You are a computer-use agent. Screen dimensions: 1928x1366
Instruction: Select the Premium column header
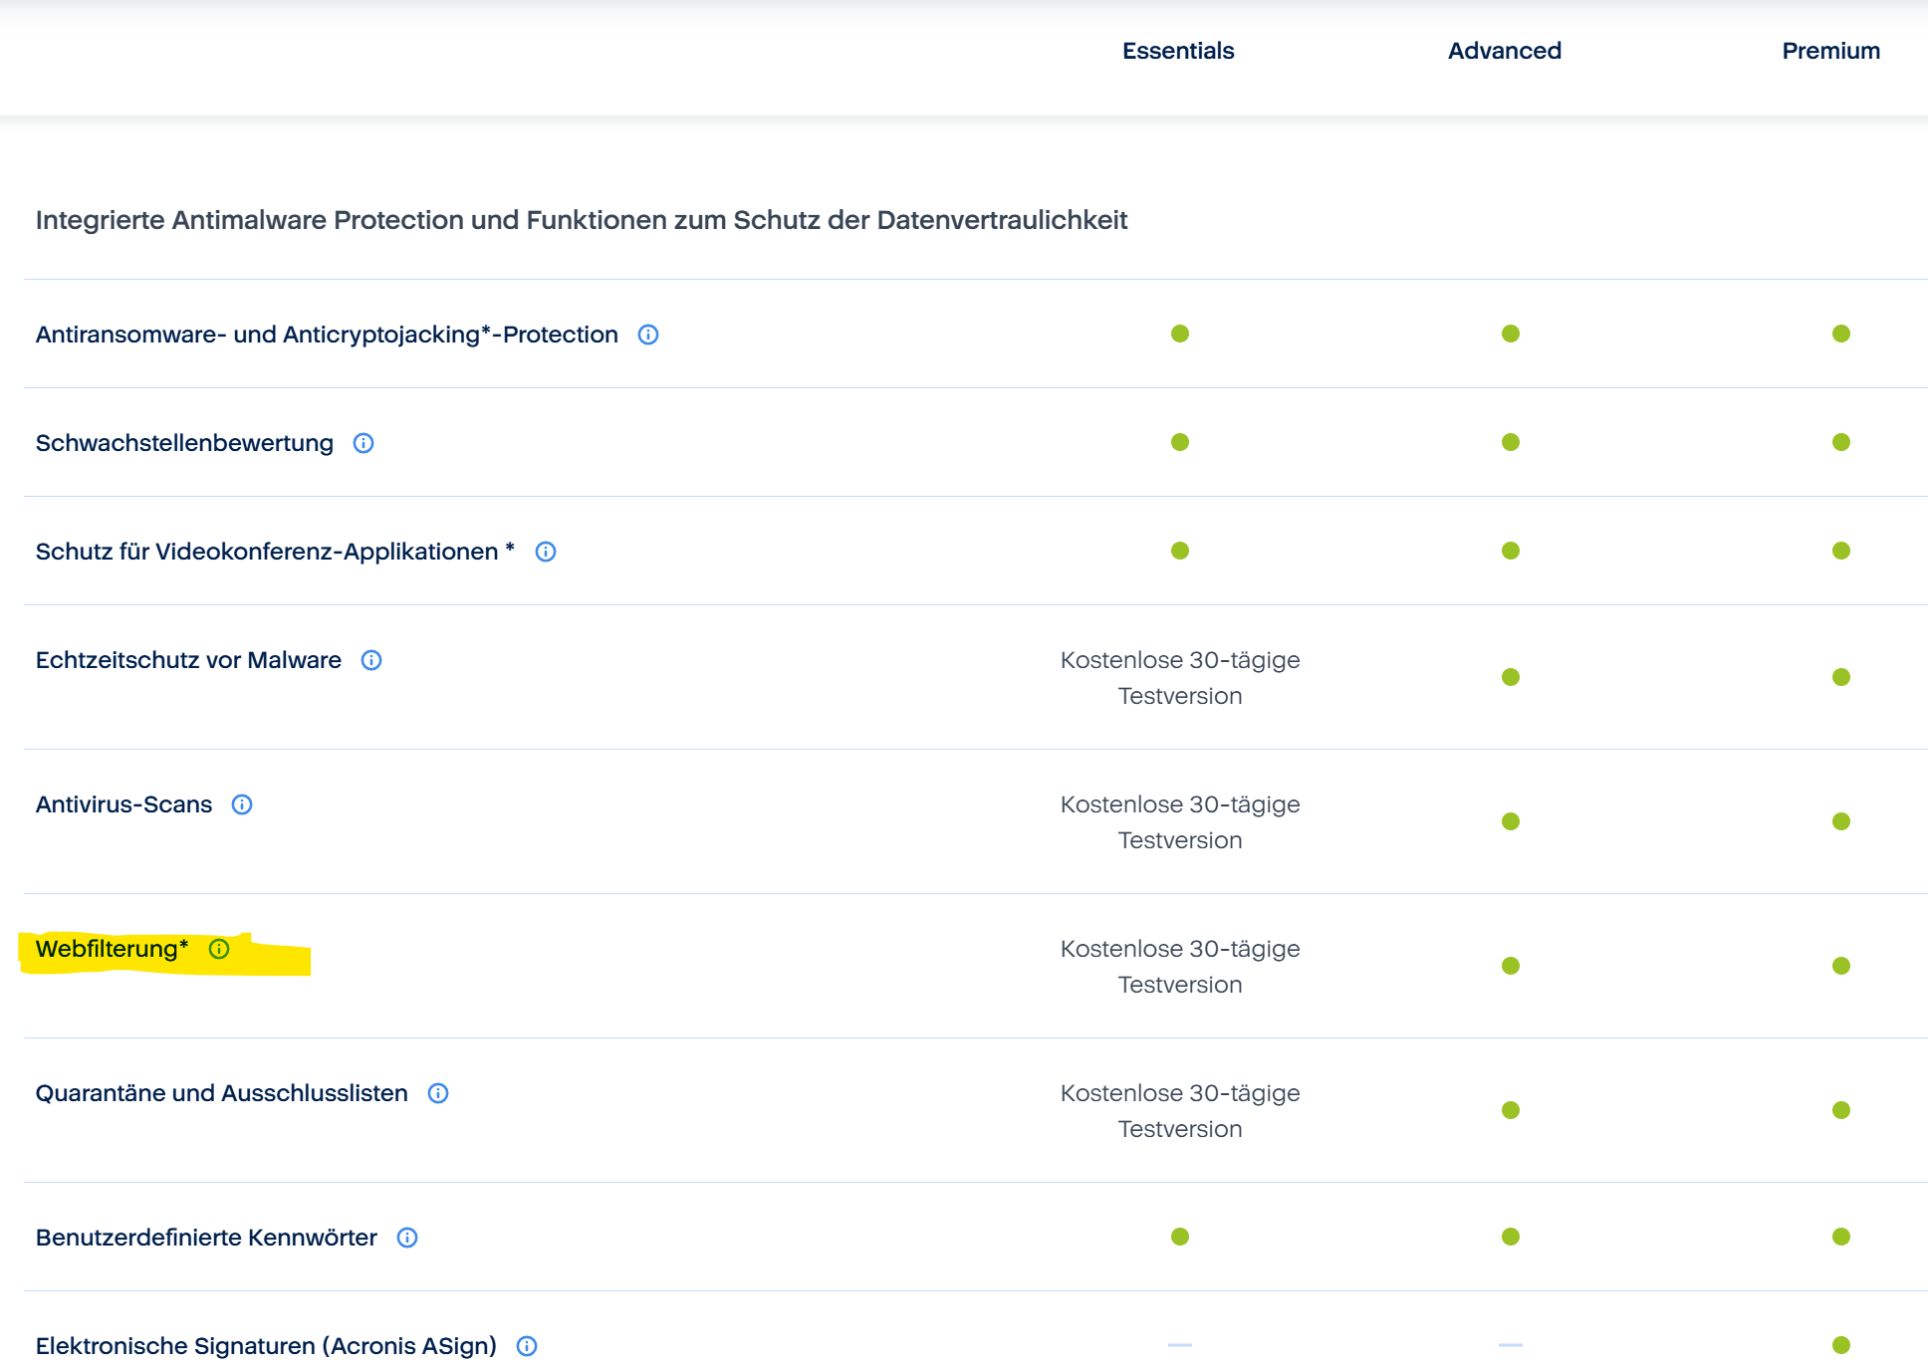1830,51
